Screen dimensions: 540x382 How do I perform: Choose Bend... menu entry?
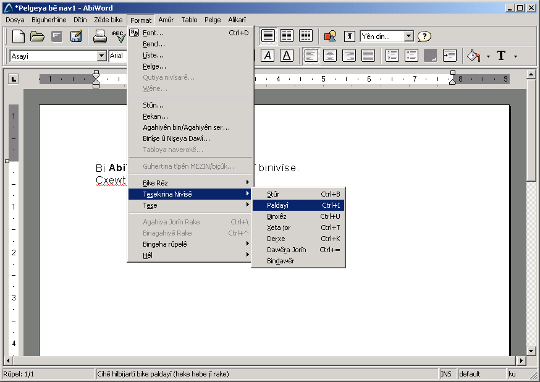(190, 44)
